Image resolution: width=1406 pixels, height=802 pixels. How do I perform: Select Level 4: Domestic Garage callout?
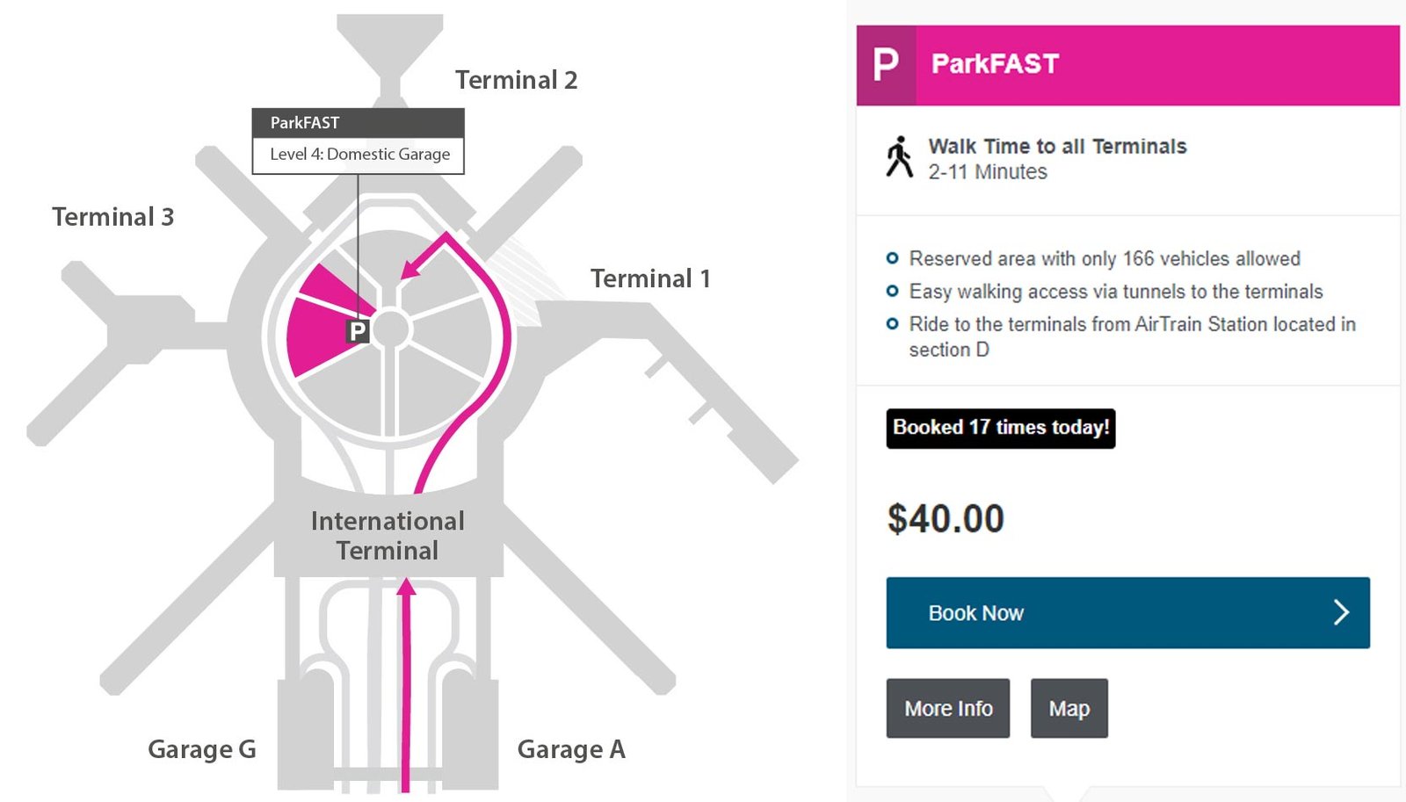359,155
